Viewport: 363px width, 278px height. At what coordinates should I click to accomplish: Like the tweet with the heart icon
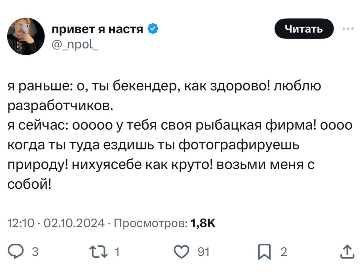(181, 252)
